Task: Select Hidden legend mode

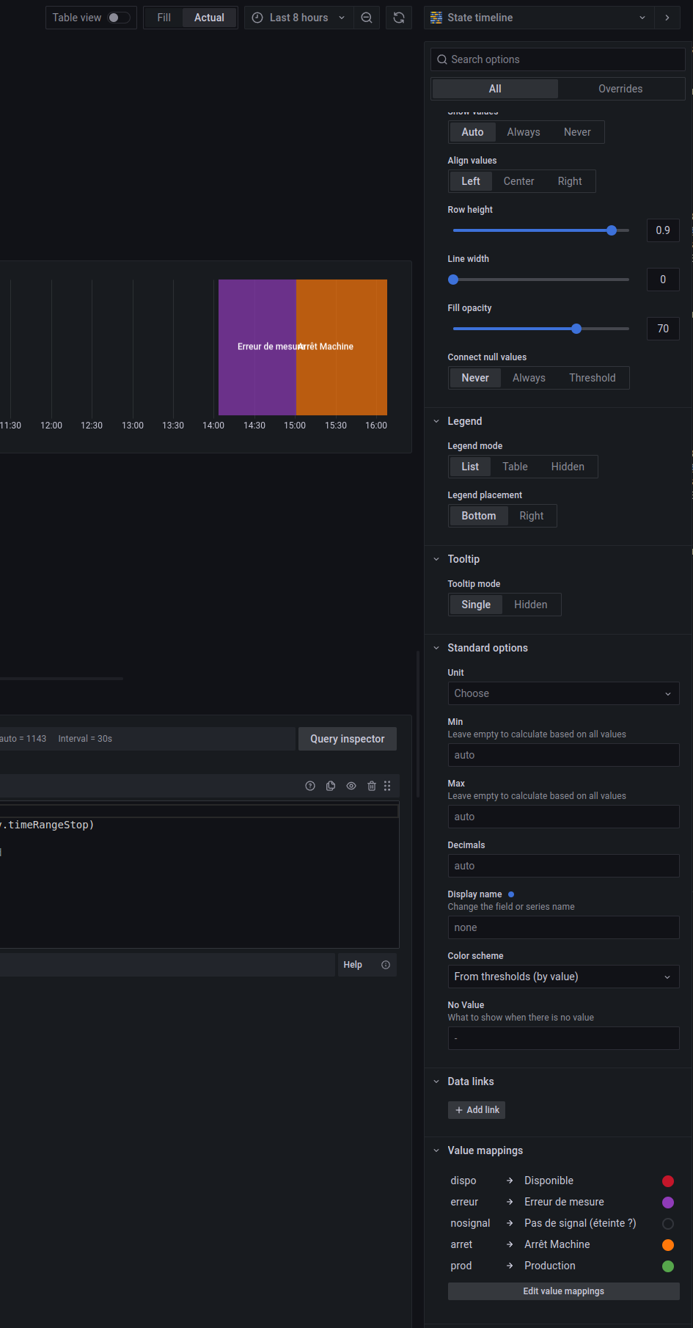Action: click(x=568, y=467)
